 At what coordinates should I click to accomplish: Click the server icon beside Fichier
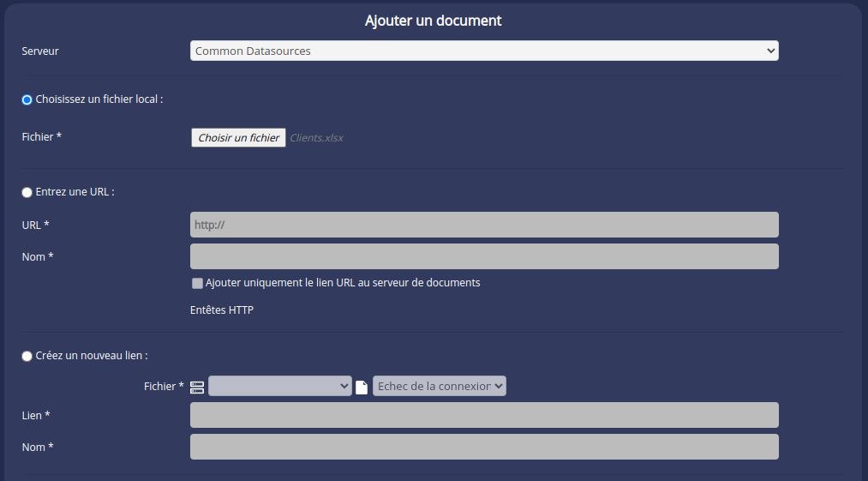pyautogui.click(x=197, y=387)
